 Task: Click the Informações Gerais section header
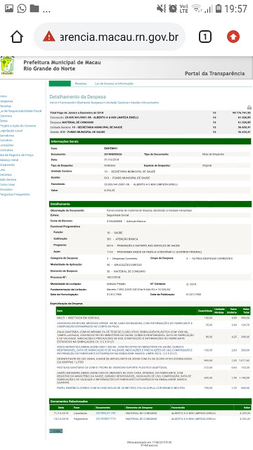[x=150, y=141]
